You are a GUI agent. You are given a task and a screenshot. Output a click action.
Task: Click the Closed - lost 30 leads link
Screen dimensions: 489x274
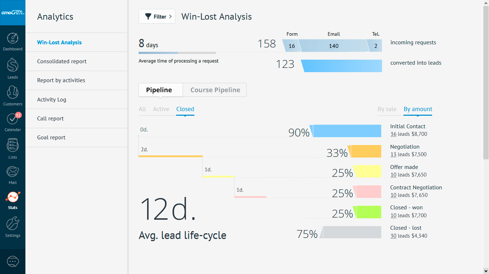[x=393, y=236]
